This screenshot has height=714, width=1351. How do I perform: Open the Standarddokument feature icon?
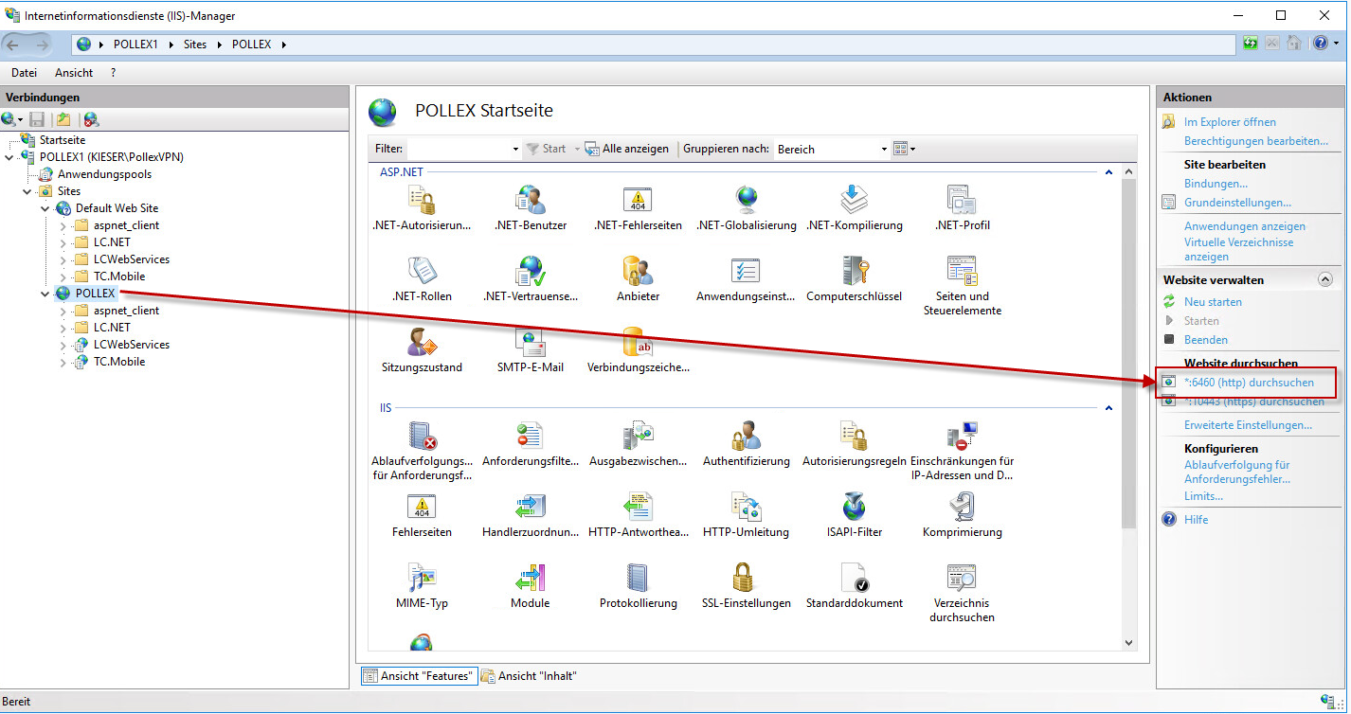tap(854, 578)
